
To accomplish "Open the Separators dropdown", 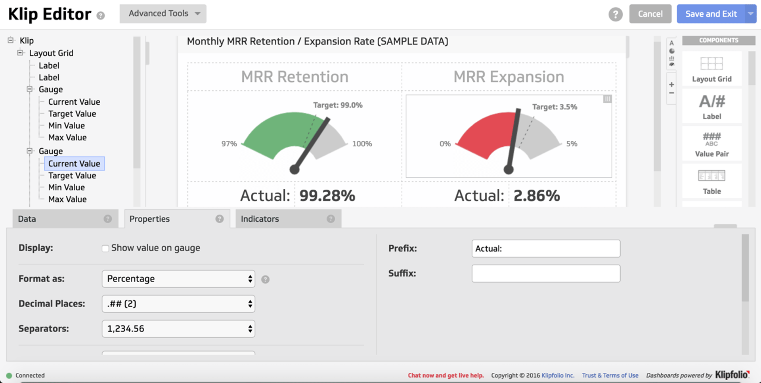I will [178, 329].
